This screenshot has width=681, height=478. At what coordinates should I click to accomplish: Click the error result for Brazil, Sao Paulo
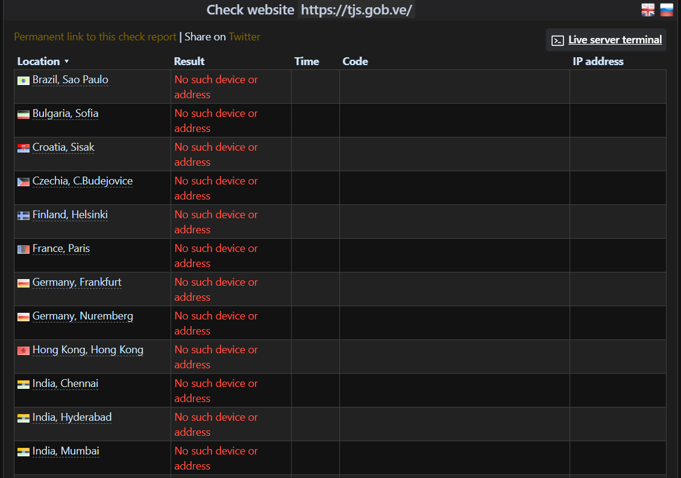(x=216, y=87)
